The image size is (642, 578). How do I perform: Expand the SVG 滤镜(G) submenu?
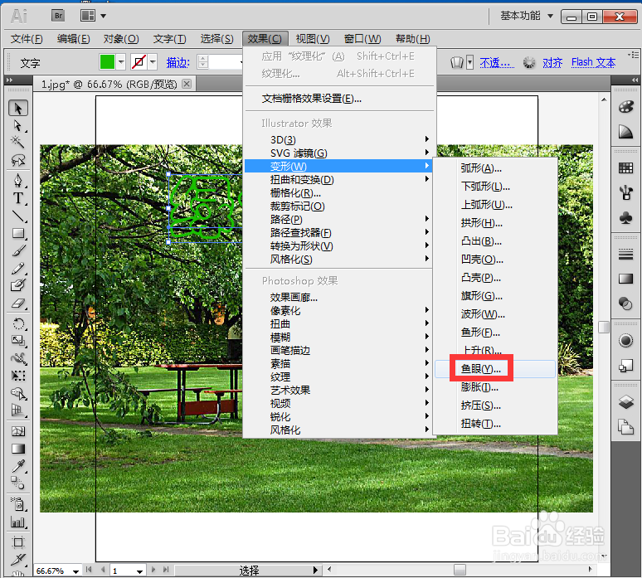[338, 153]
